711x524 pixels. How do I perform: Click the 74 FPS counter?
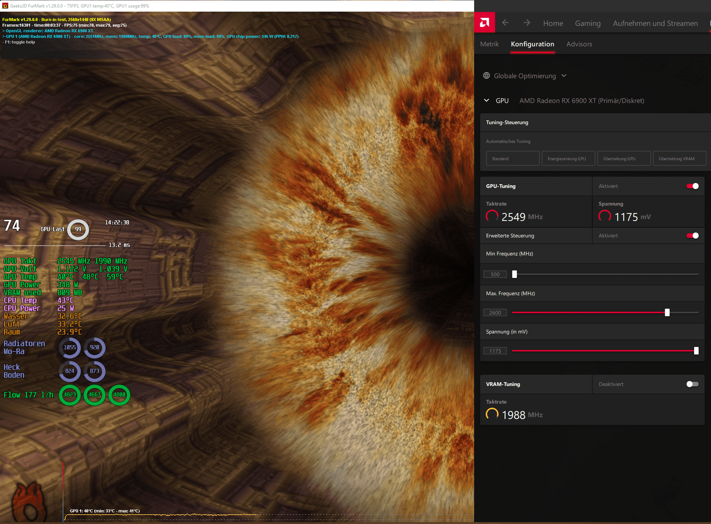point(12,225)
